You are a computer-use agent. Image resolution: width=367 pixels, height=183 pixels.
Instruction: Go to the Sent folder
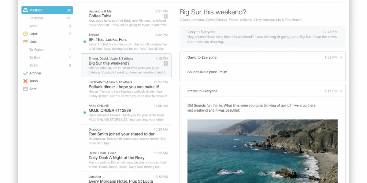point(47,89)
